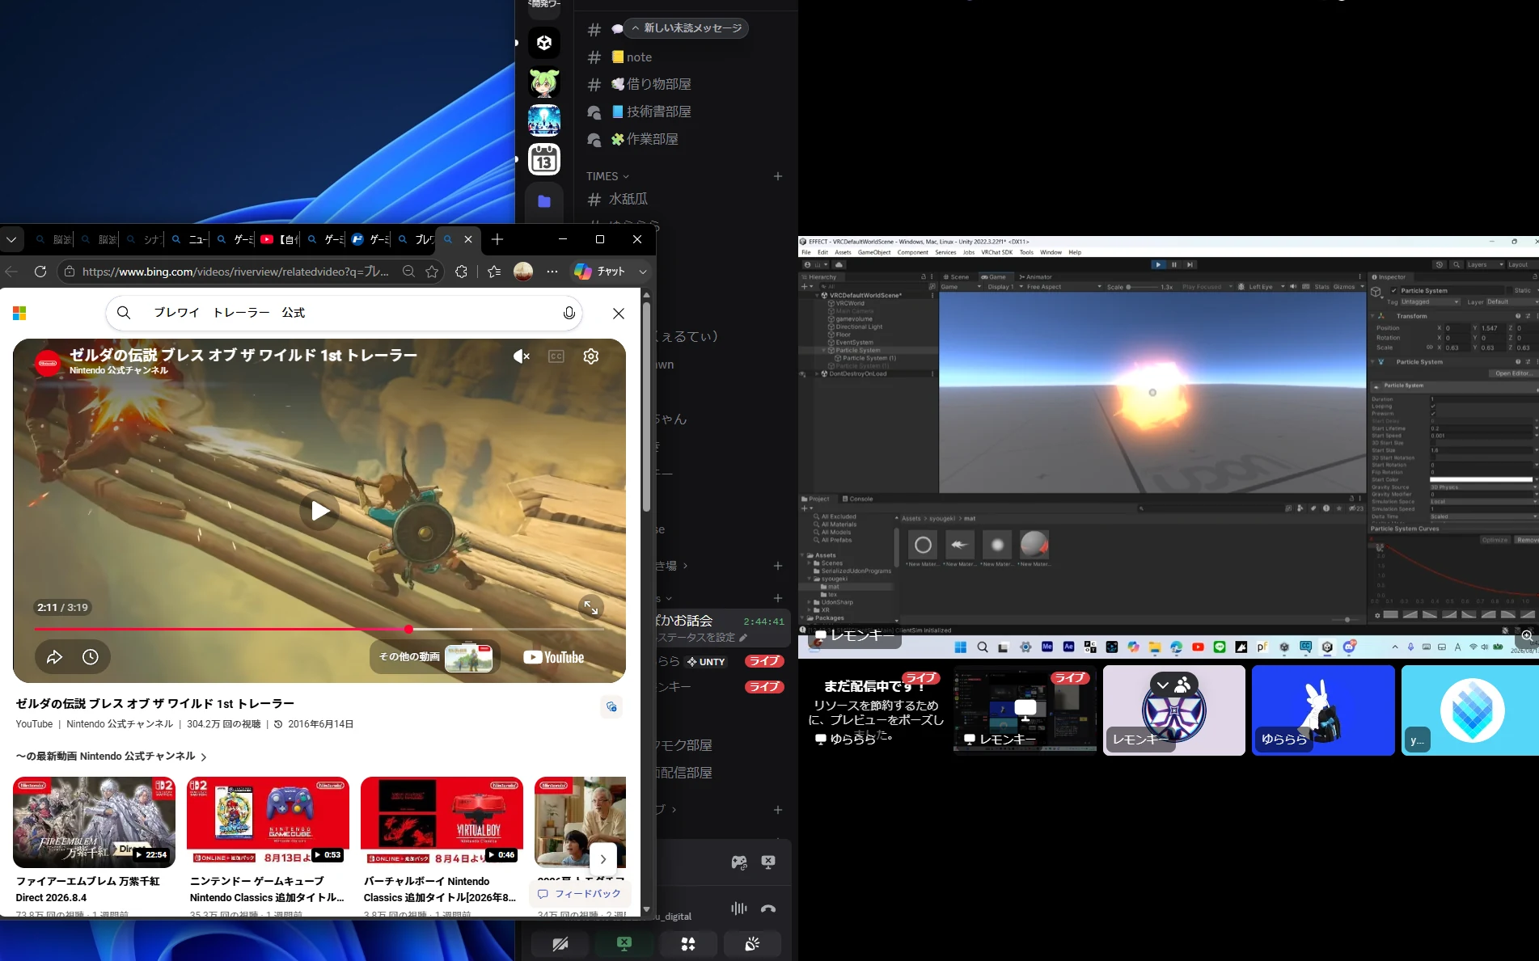This screenshot has height=961, width=1539.
Task: Expand the video to full view
Action: coord(591,607)
